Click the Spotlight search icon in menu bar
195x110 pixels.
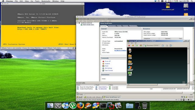[x=192, y=1]
